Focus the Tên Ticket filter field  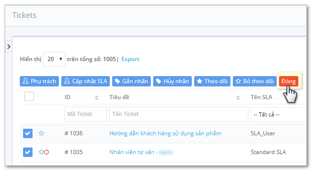tap(179, 114)
